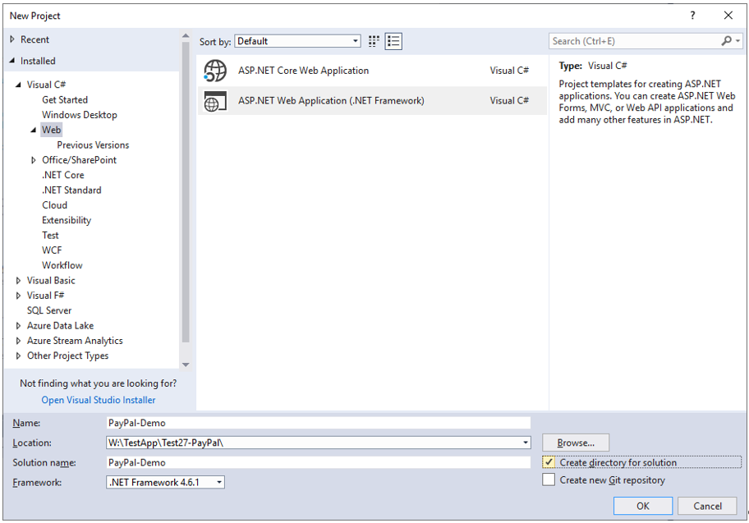This screenshot has width=749, height=523.
Task: Choose ASP.NET Core Web Application template
Action: click(x=372, y=71)
